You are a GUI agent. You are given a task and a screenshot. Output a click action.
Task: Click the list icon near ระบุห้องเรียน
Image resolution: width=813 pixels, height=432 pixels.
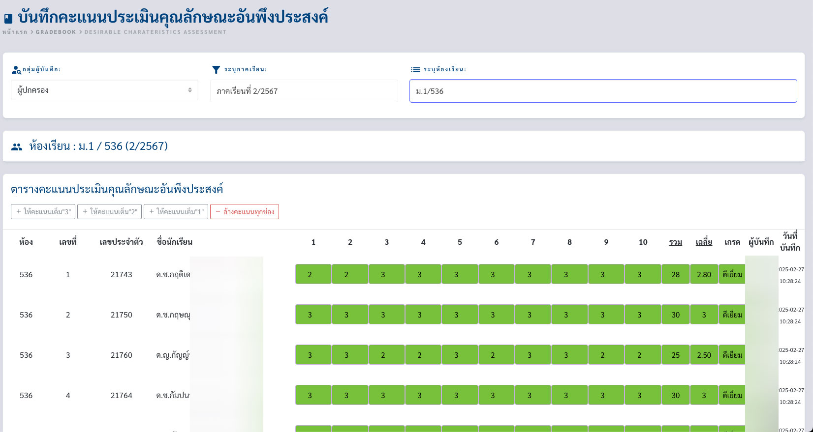pos(415,70)
